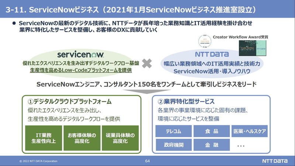Select the 金融 industry box
Viewport: 295px width, 166px height.
click(212, 145)
